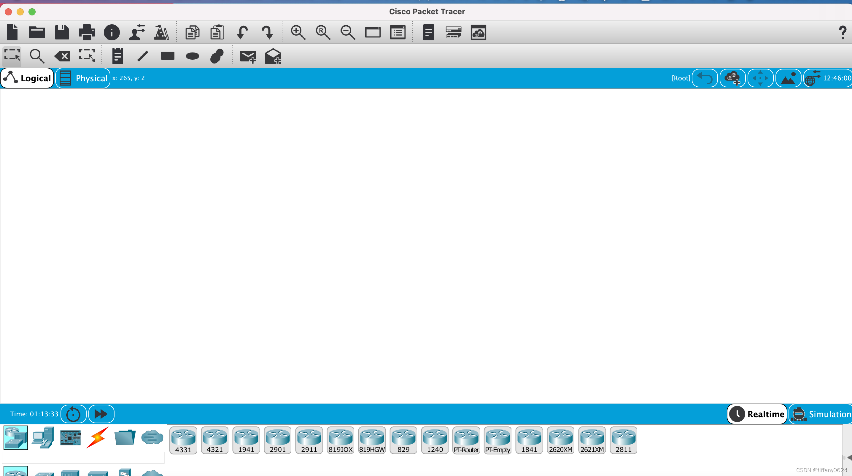Zoom out of the workspace

pyautogui.click(x=348, y=32)
